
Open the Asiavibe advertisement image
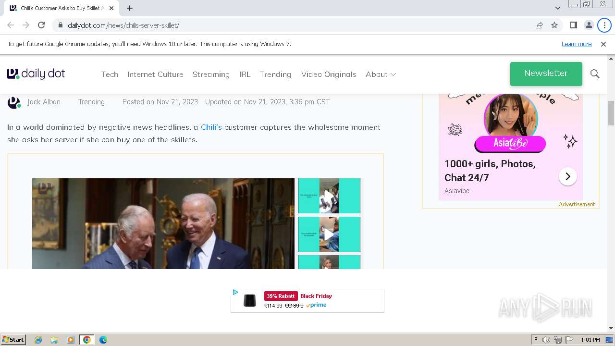[x=510, y=124]
